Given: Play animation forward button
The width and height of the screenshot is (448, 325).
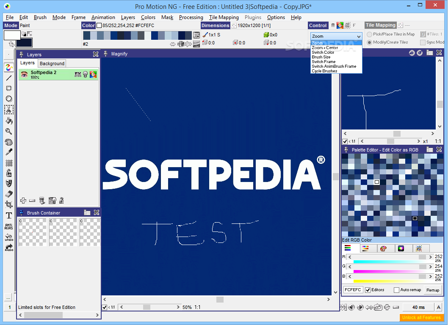Looking at the screenshot, I should [360, 307].
